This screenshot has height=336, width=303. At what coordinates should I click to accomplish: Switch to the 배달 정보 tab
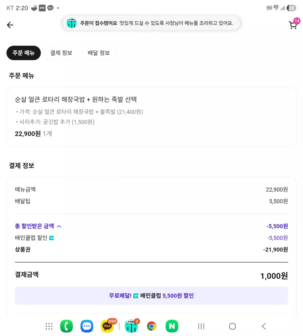[x=99, y=53]
